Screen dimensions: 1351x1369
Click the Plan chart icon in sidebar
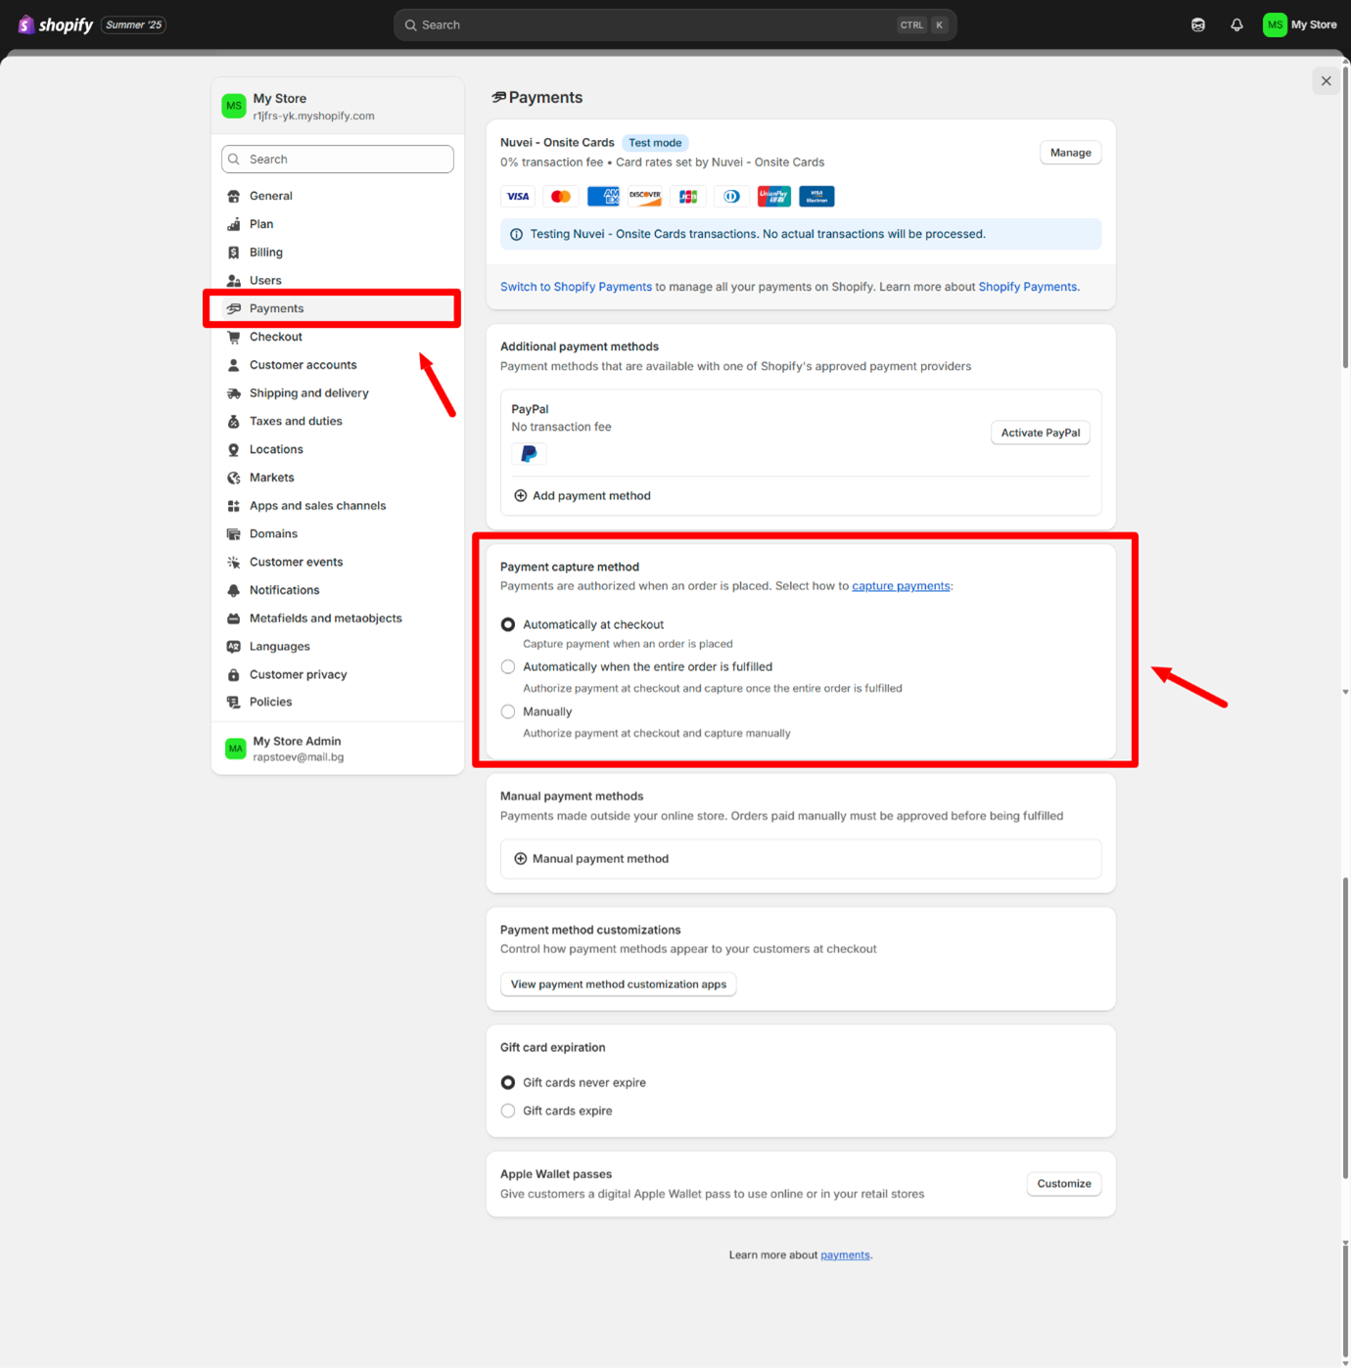pos(234,225)
